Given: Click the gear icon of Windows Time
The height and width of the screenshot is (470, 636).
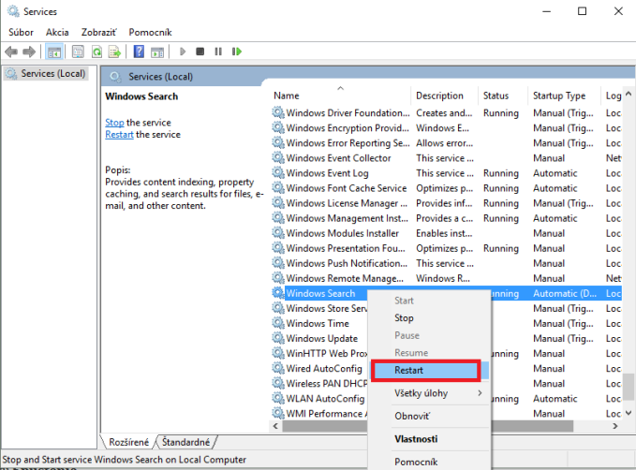Looking at the screenshot, I should click(x=278, y=323).
